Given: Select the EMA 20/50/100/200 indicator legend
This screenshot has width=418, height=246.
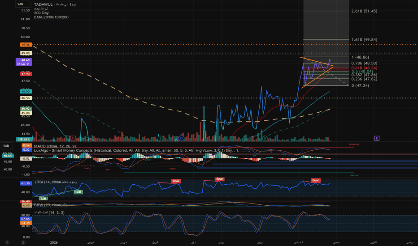Looking at the screenshot, I should tap(51, 17).
